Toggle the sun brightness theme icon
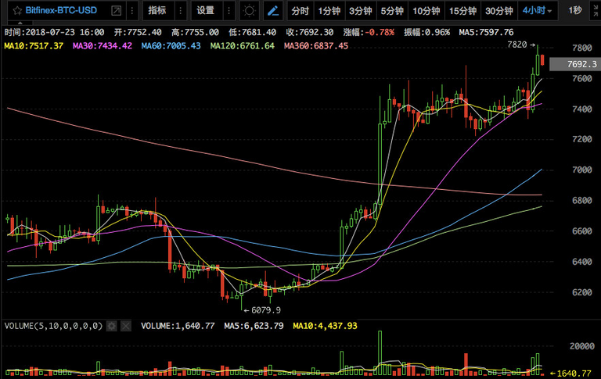 (x=249, y=10)
